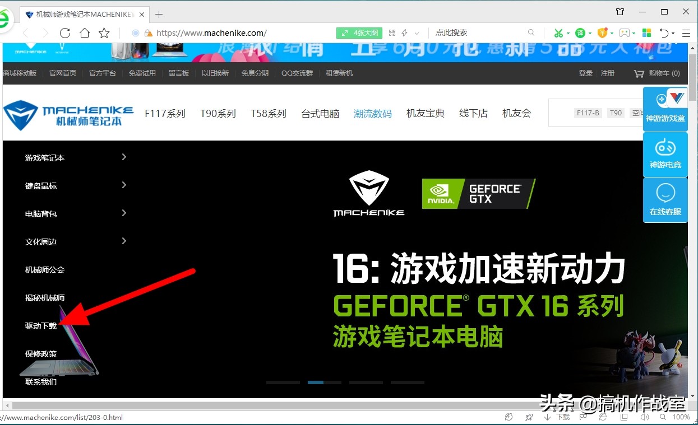Open the game controller assistant icon

(624, 33)
